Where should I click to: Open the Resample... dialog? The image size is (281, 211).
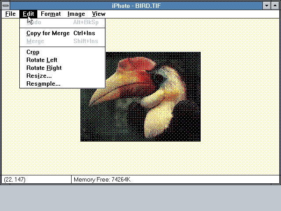pos(62,84)
